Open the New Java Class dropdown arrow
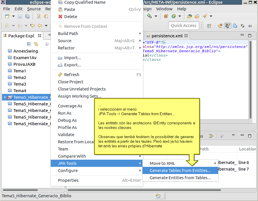Screen dimensions: 258x201 [180, 16]
